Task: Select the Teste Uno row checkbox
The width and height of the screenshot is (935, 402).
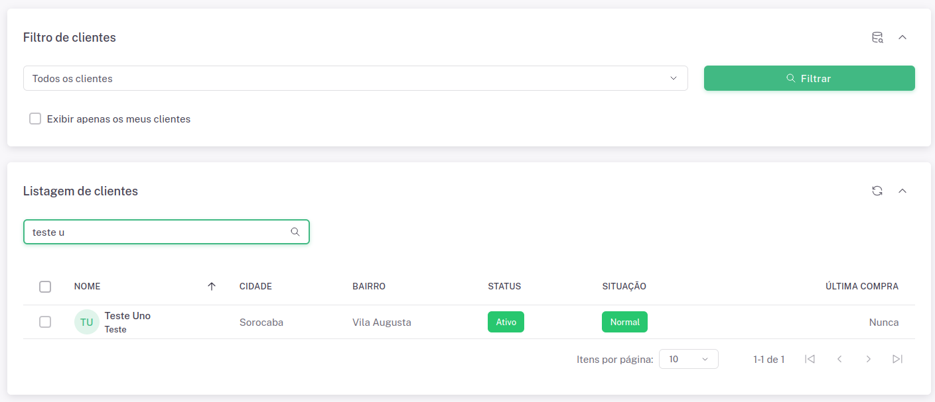Action: click(45, 322)
